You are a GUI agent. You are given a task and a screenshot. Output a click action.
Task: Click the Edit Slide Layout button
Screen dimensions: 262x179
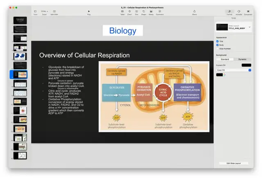234,163
